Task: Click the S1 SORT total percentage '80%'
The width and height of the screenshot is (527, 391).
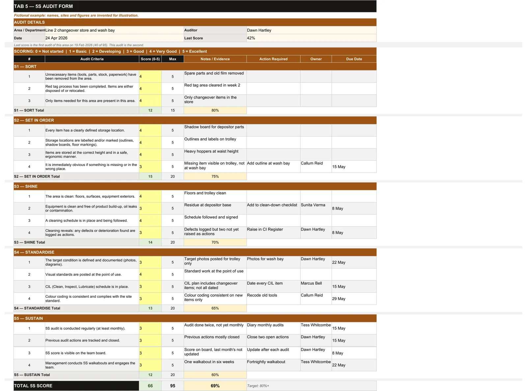Action: [x=215, y=110]
